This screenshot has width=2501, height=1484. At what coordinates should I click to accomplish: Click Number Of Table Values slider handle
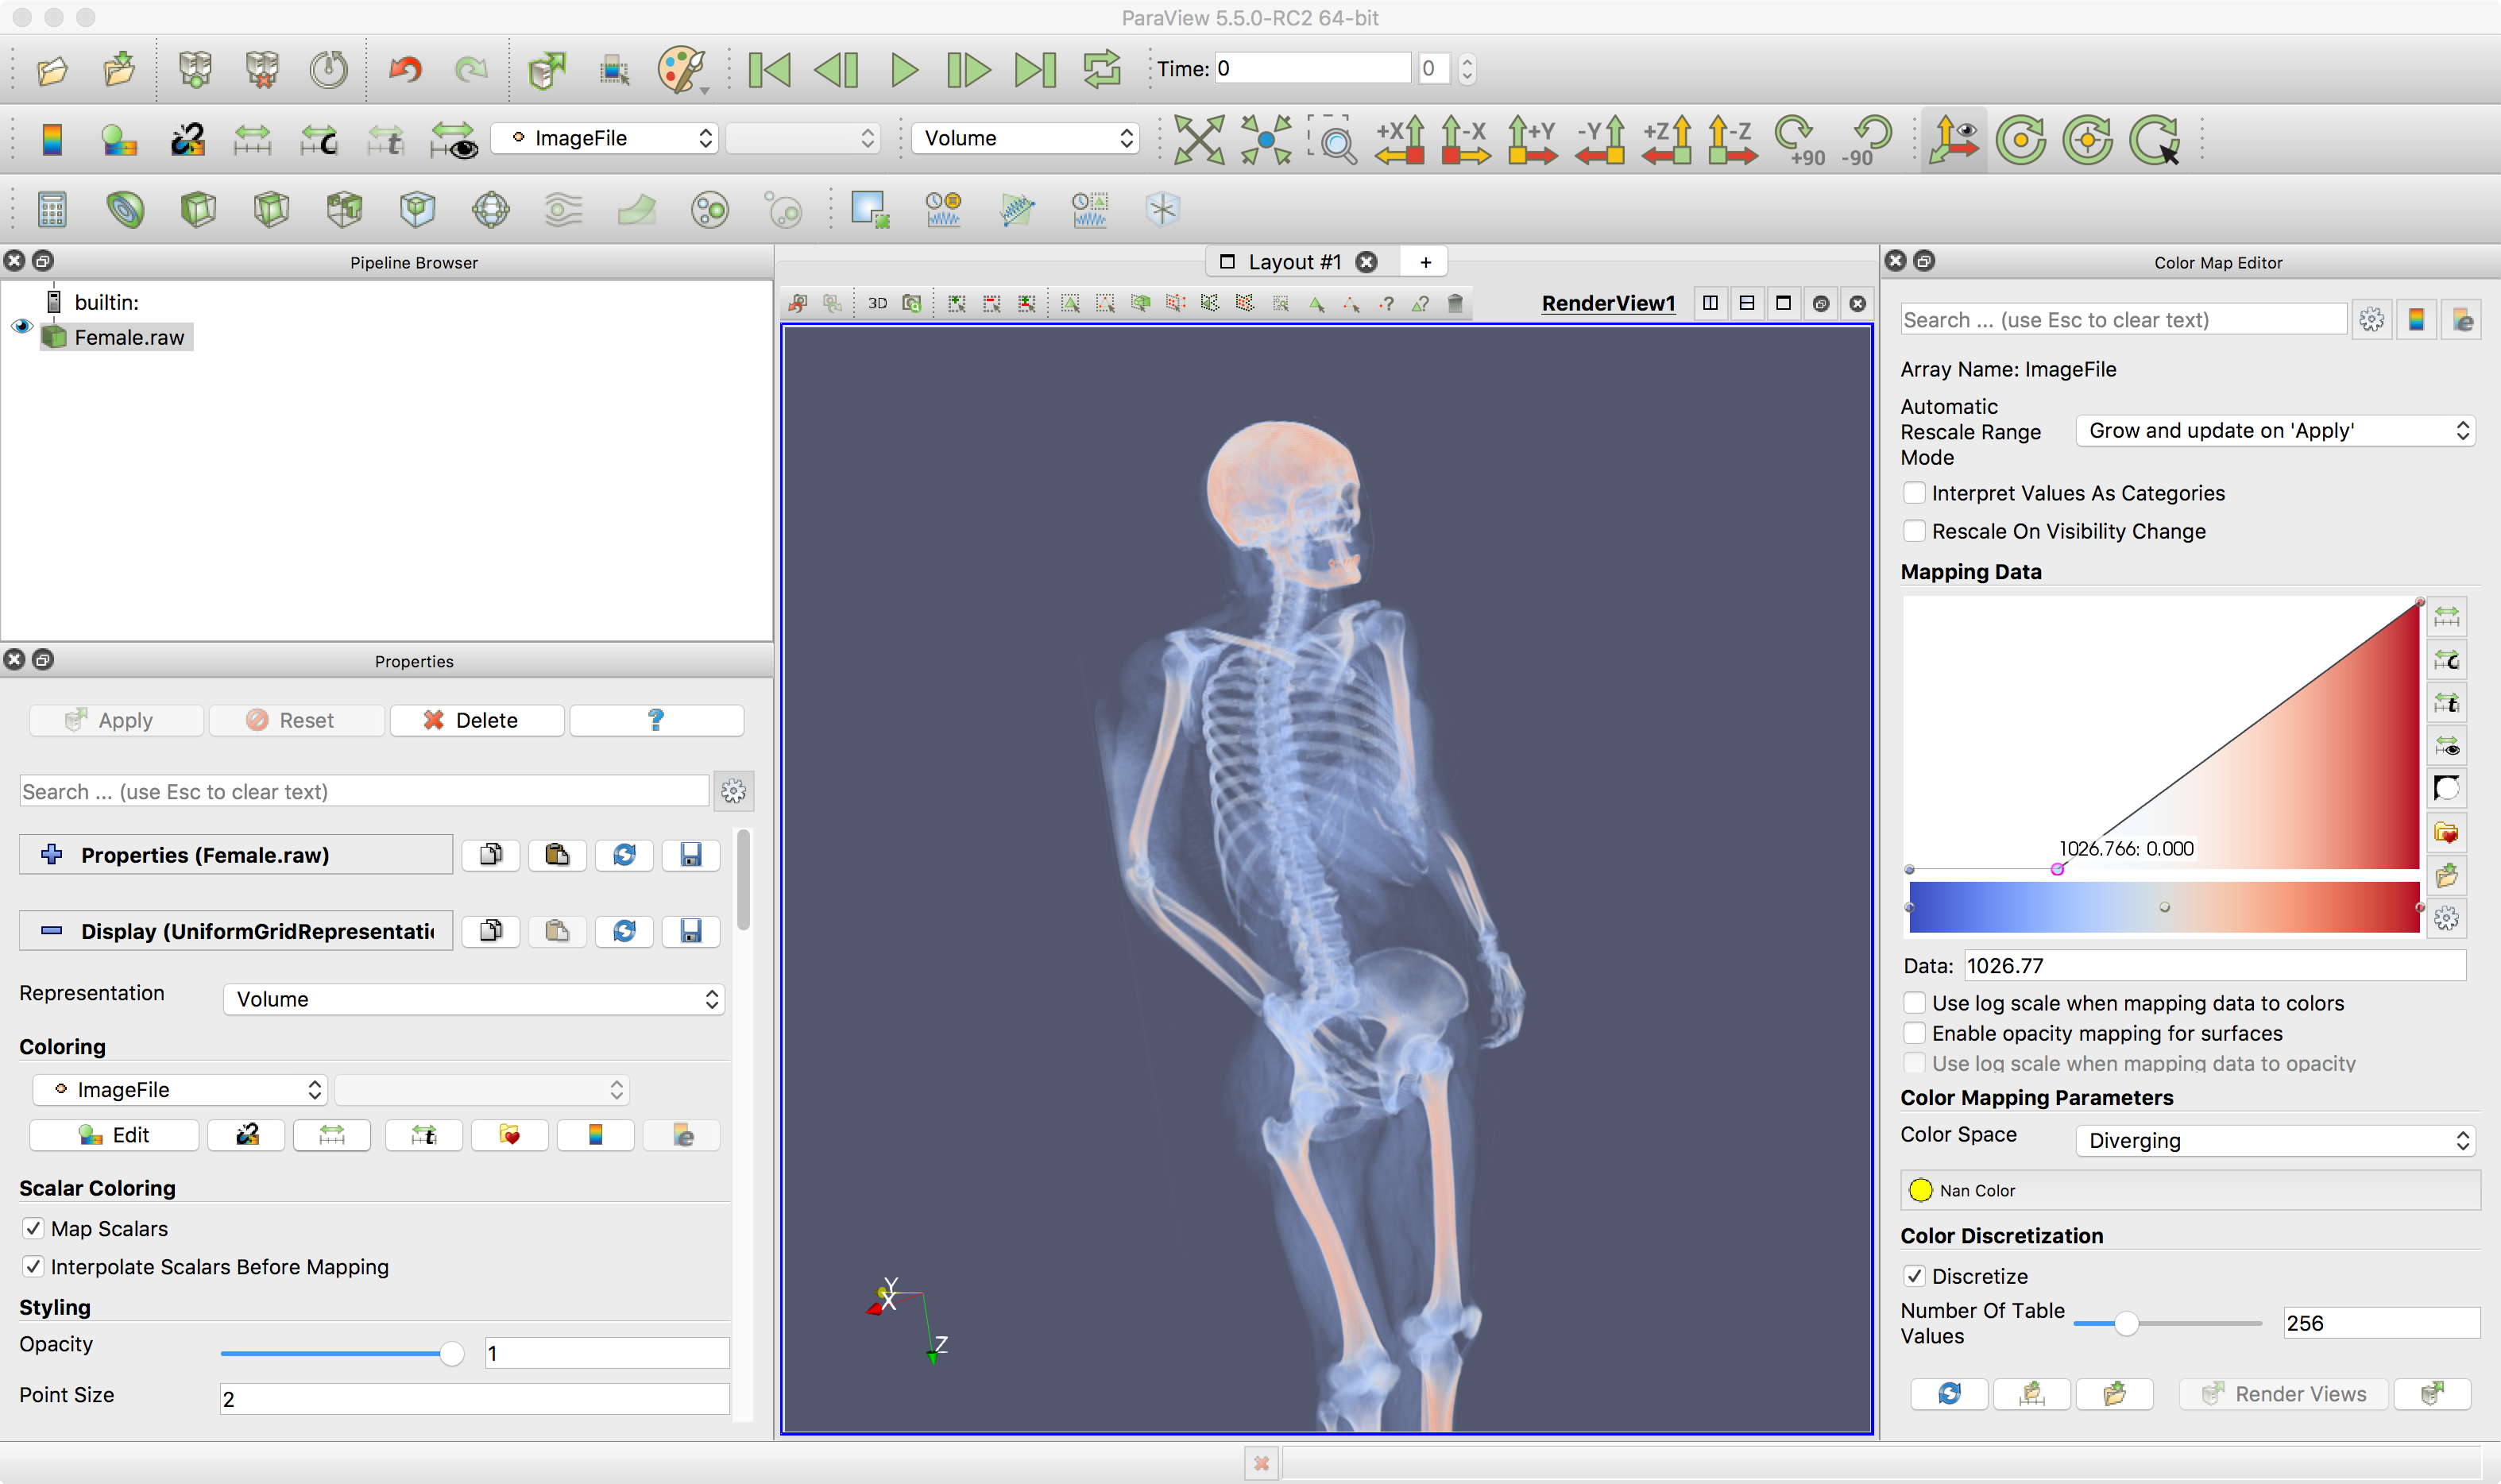(x=2126, y=1324)
